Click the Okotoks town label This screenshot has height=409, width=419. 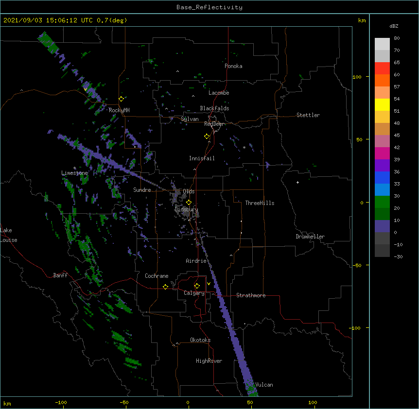(200, 340)
